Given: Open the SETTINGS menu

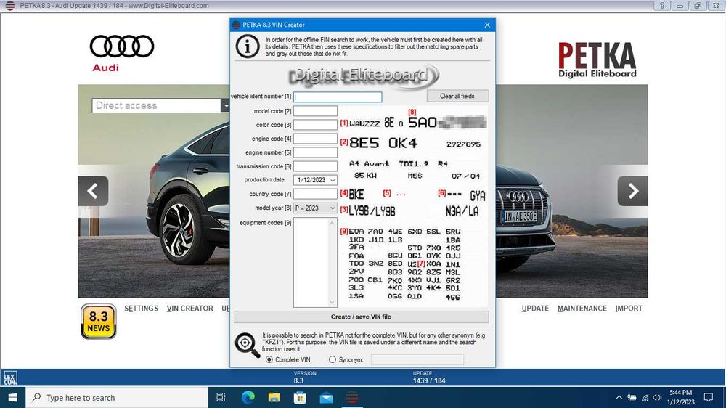Looking at the screenshot, I should tap(142, 309).
